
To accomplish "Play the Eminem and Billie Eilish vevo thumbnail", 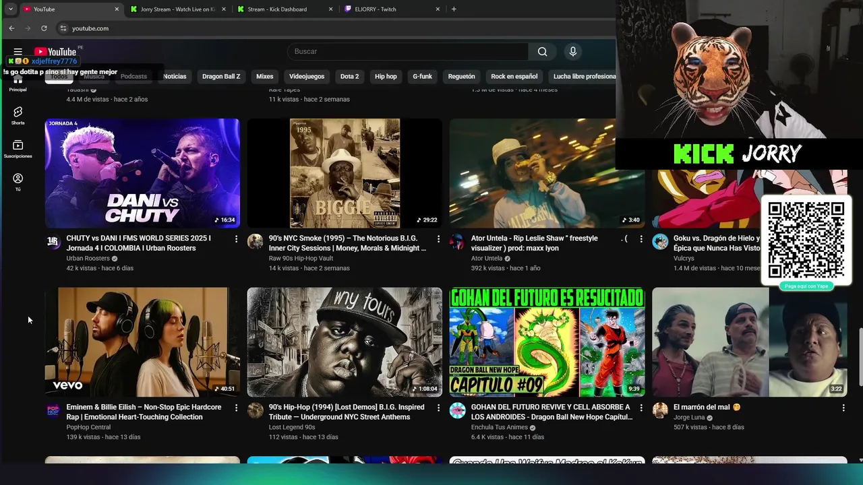I will click(x=142, y=342).
